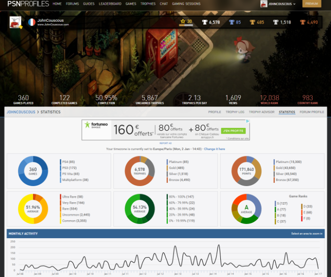Image resolution: width=331 pixels, height=277 pixels.
Task: Go to Games in navigation
Action: click(x=131, y=4)
